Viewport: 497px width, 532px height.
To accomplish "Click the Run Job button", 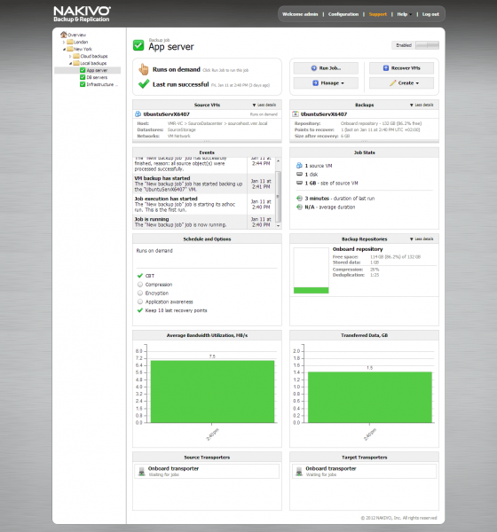I will tap(326, 68).
